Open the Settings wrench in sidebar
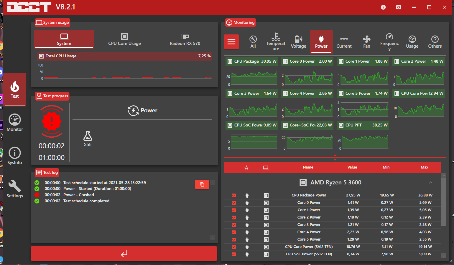The width and height of the screenshot is (454, 265). [15, 189]
